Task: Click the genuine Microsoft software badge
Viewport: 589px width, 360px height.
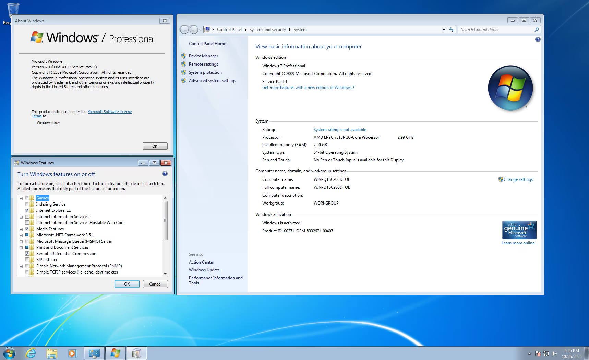Action: [519, 230]
